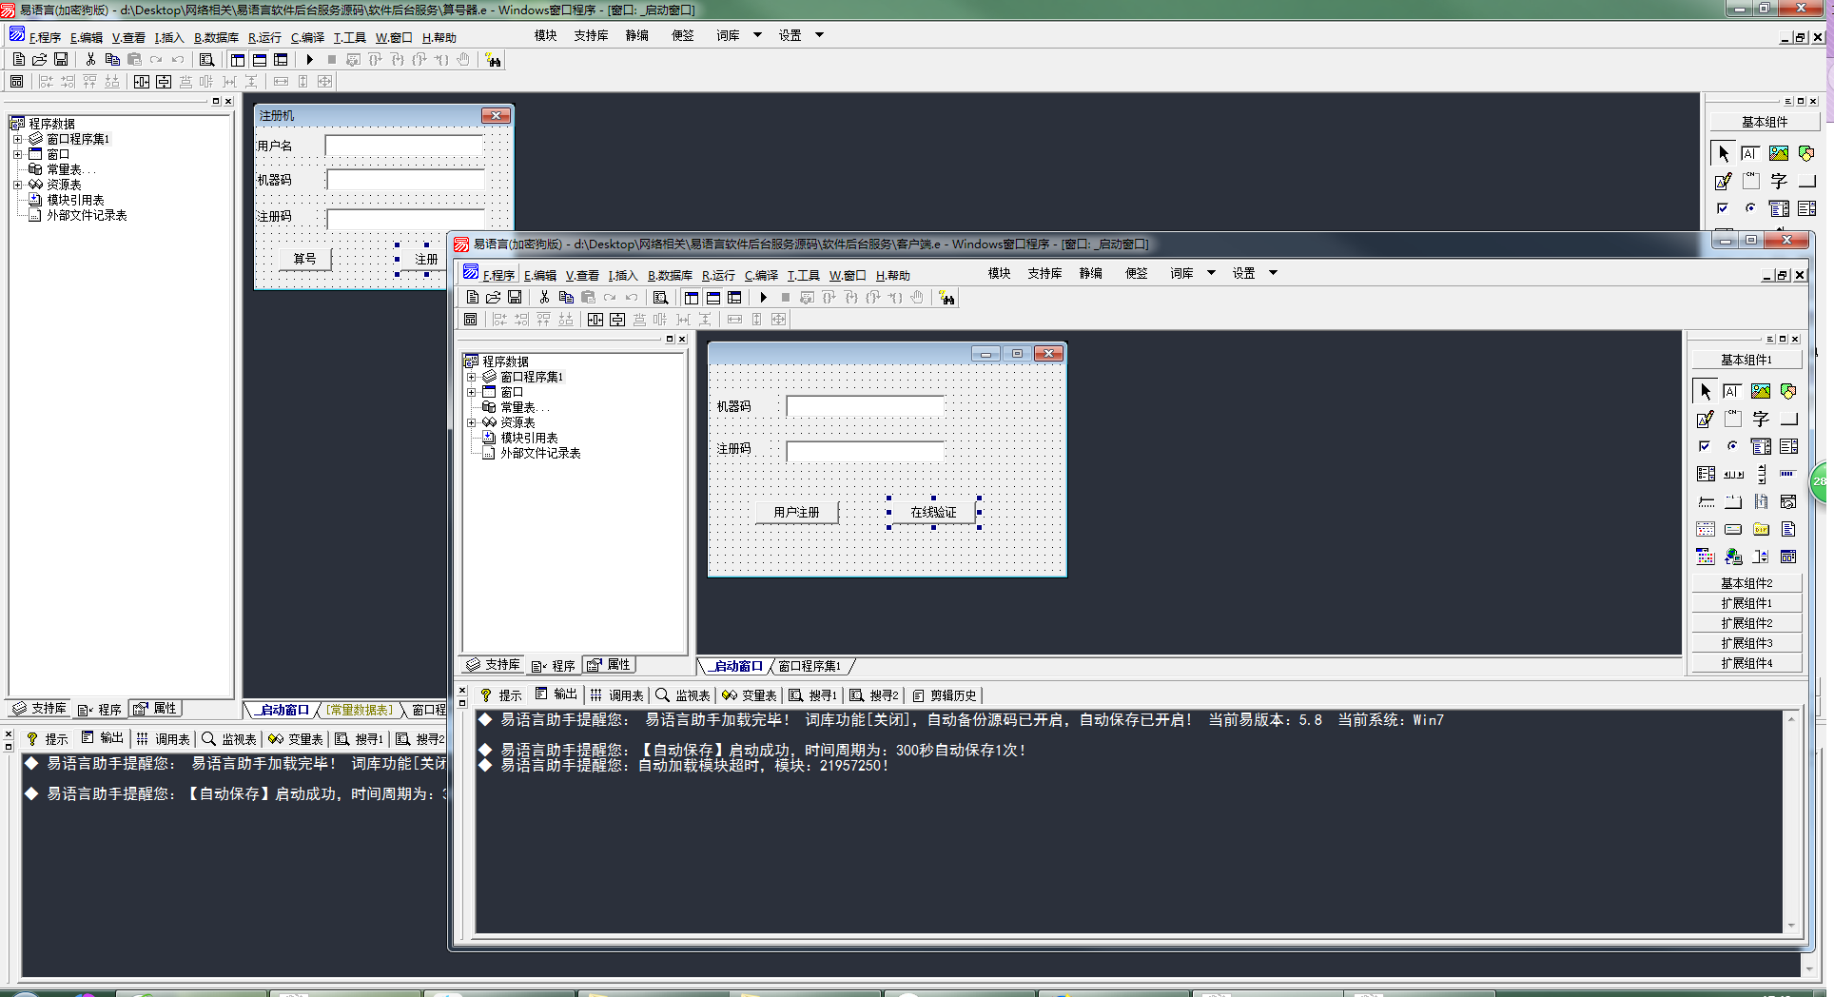Click 注册 button on 注册机 form
The image size is (1834, 997).
[x=425, y=259]
